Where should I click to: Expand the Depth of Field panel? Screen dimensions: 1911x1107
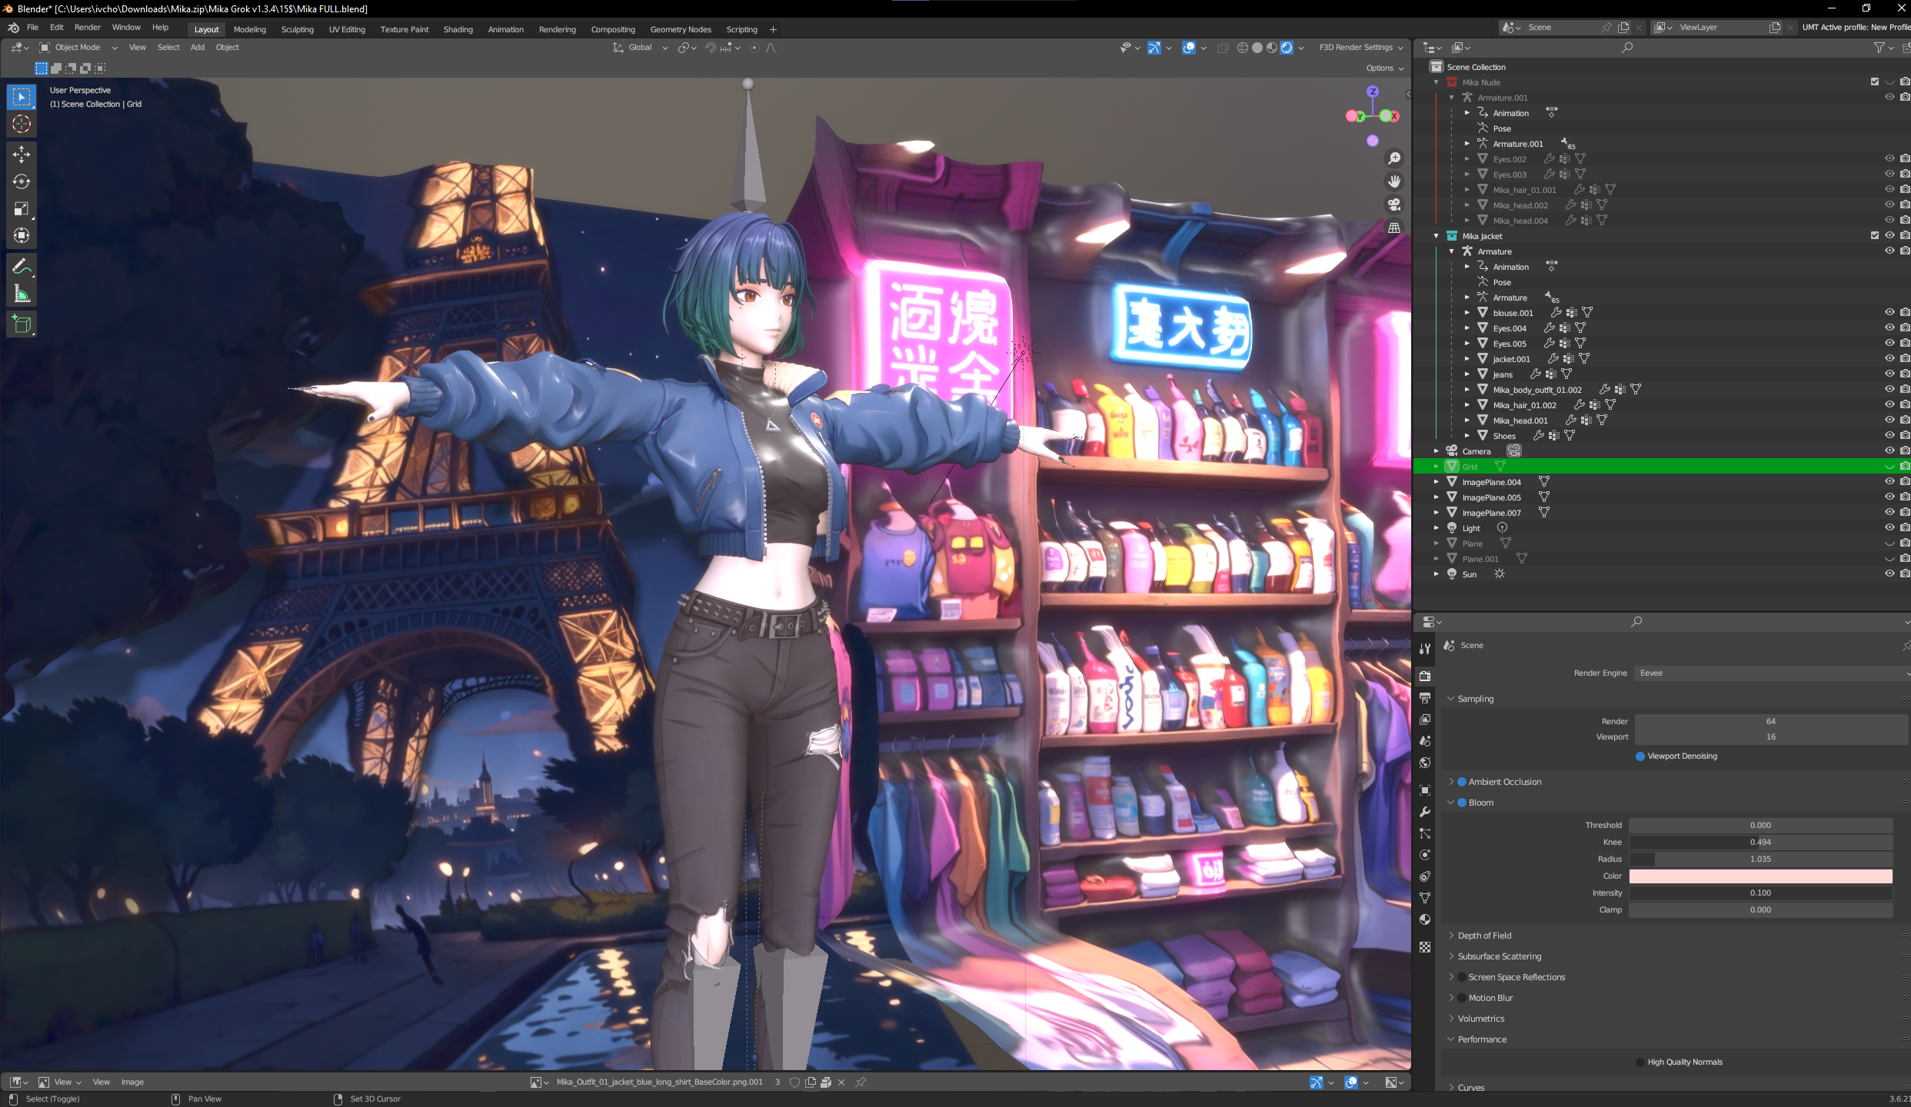[x=1484, y=936]
